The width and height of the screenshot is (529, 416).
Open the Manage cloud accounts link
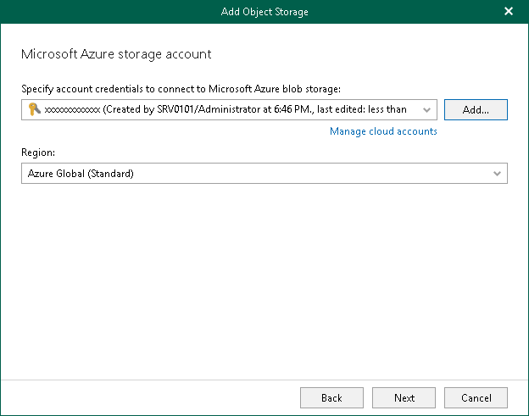click(383, 131)
